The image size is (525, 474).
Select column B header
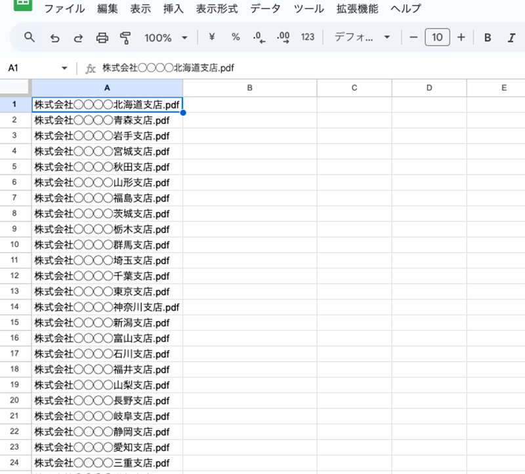point(249,87)
